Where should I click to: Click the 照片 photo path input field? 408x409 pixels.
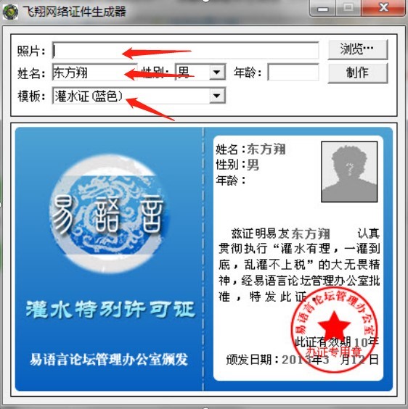(x=185, y=50)
